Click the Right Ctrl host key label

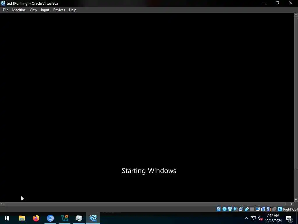pos(290,209)
